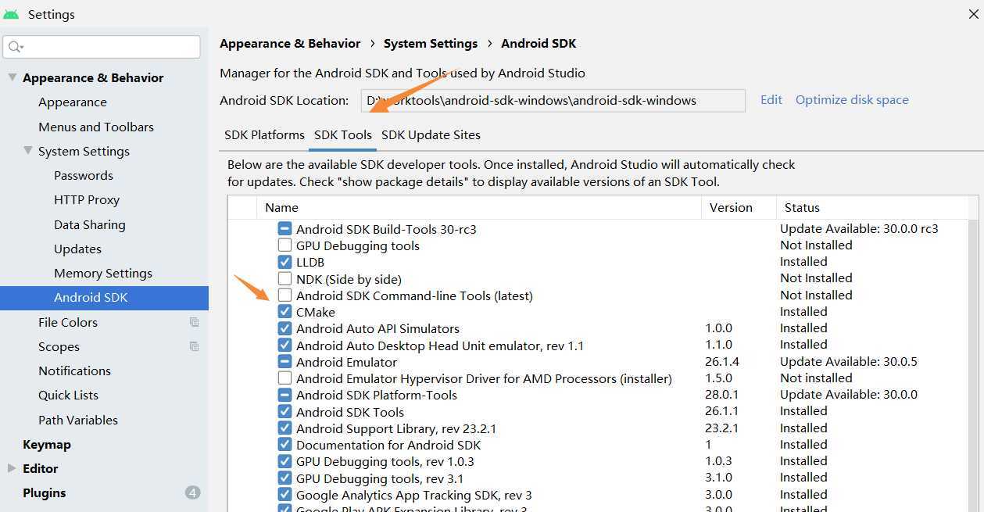The height and width of the screenshot is (512, 984).
Task: Select Data Sharing in the settings tree
Action: coord(90,224)
